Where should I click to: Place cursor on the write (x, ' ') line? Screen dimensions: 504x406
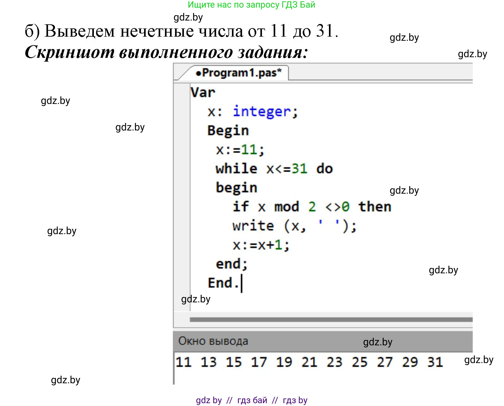294,226
